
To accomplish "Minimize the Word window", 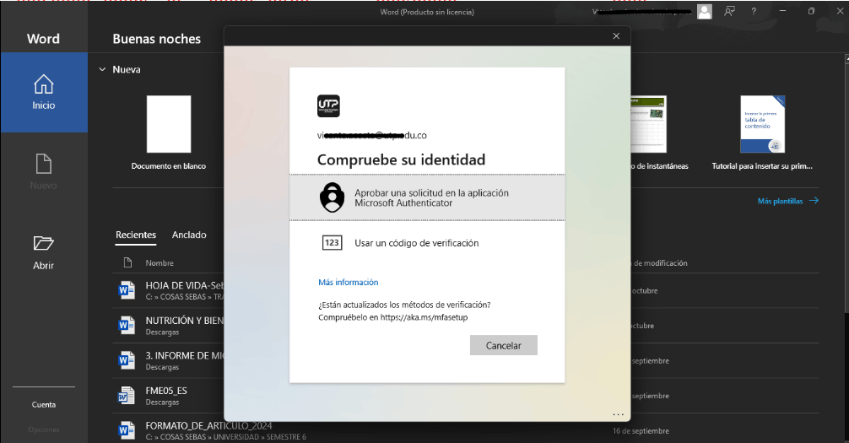I will point(783,11).
